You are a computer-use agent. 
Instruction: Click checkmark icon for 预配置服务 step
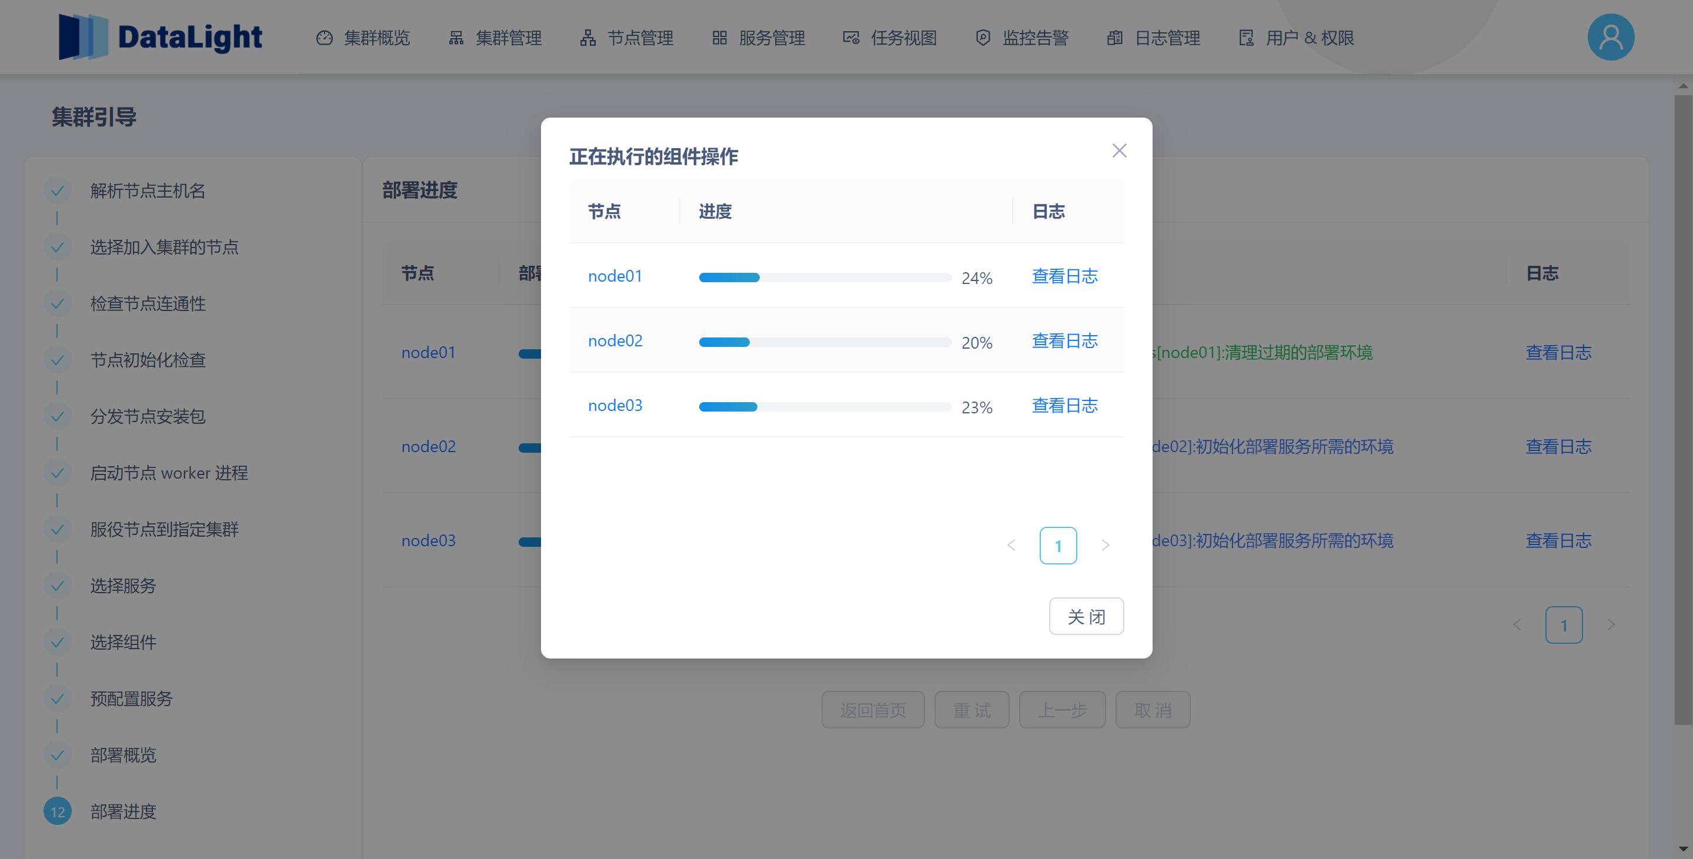click(57, 699)
